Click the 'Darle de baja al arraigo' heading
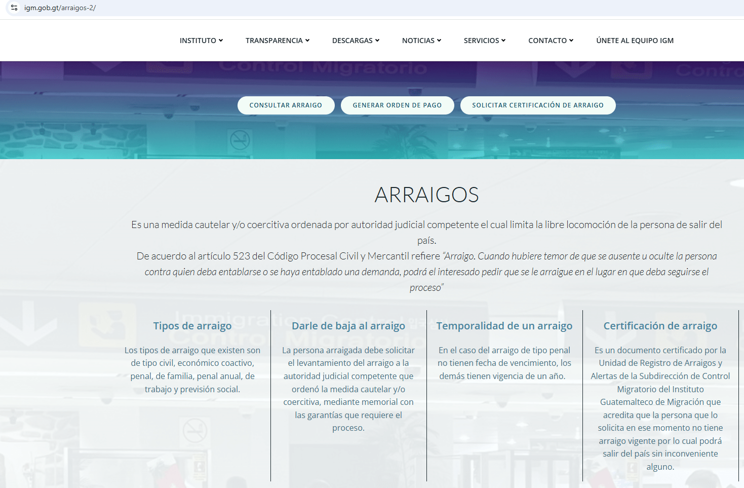The height and width of the screenshot is (488, 744). point(348,326)
